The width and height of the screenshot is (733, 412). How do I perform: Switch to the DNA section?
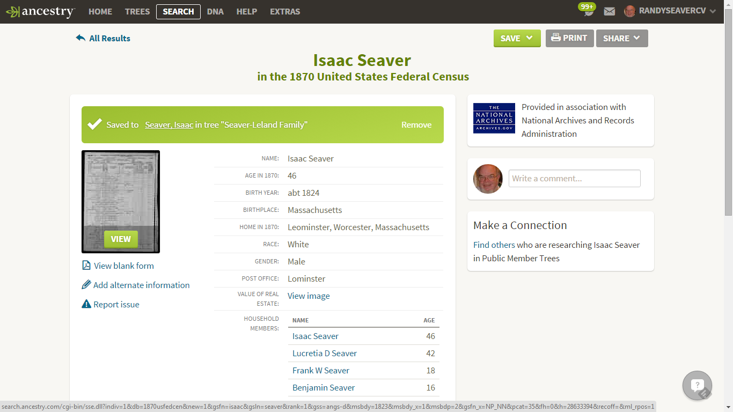(215, 11)
